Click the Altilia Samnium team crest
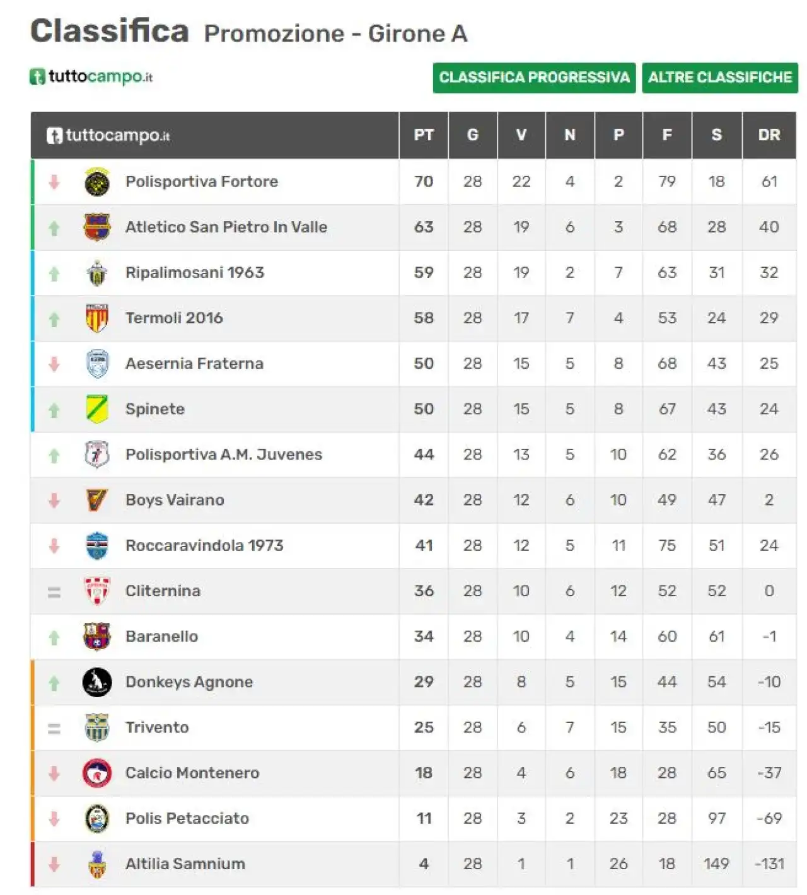 pos(97,864)
